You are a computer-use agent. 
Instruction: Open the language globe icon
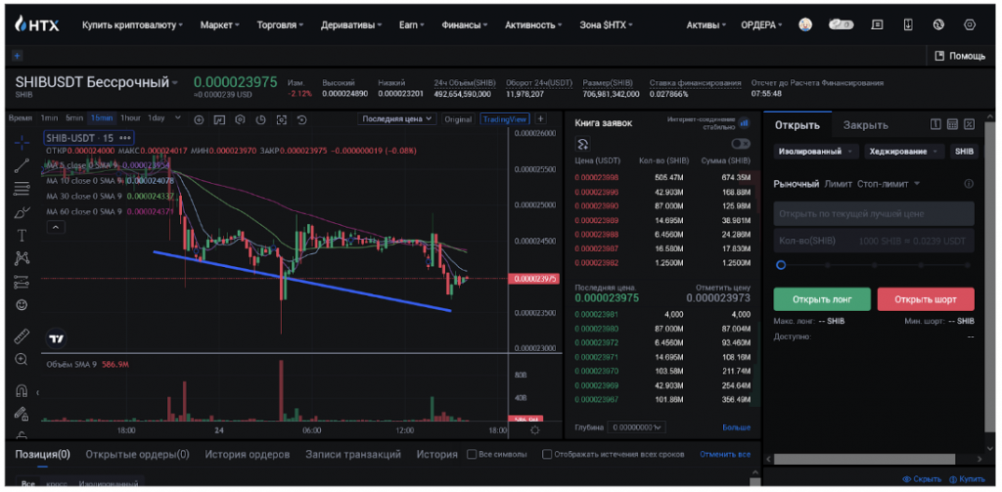tap(938, 24)
